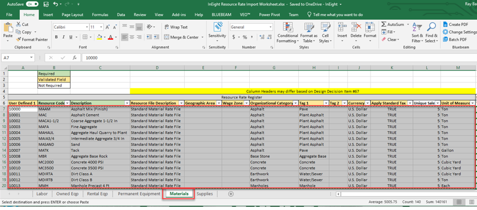Add a new sheet with plus icon

pyautogui.click(x=231, y=194)
